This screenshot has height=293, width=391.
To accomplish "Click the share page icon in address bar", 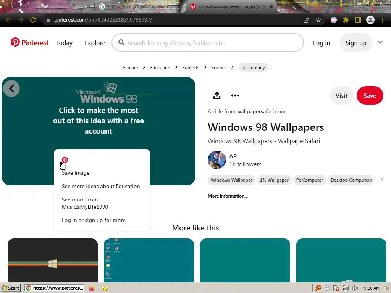I will click(306, 20).
